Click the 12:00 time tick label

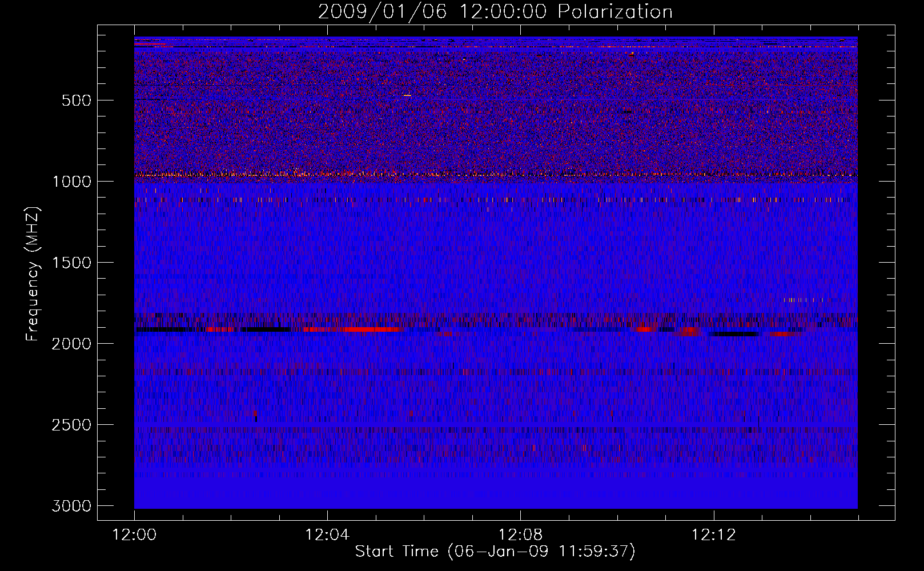(x=134, y=535)
